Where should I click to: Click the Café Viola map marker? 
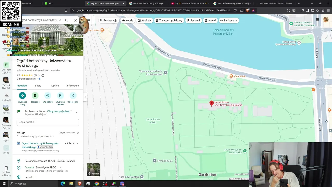[231, 76]
